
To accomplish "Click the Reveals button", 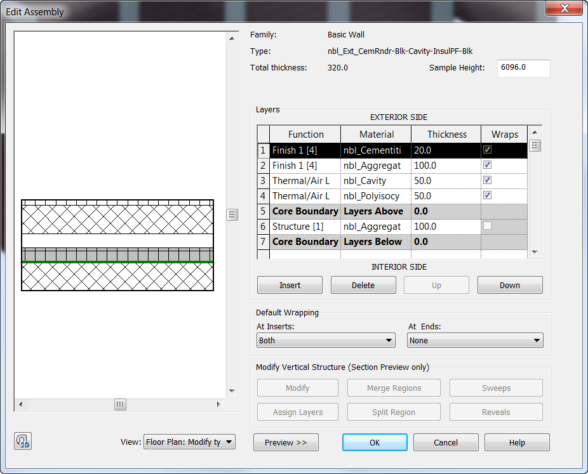I will point(496,412).
